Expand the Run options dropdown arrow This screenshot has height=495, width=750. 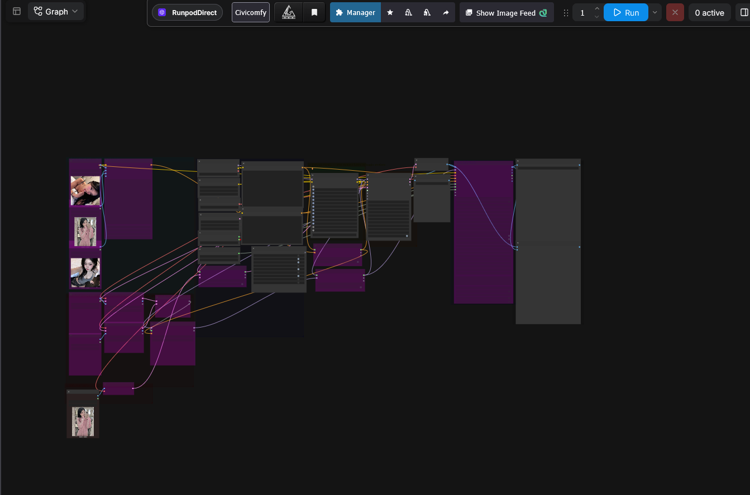coord(655,12)
